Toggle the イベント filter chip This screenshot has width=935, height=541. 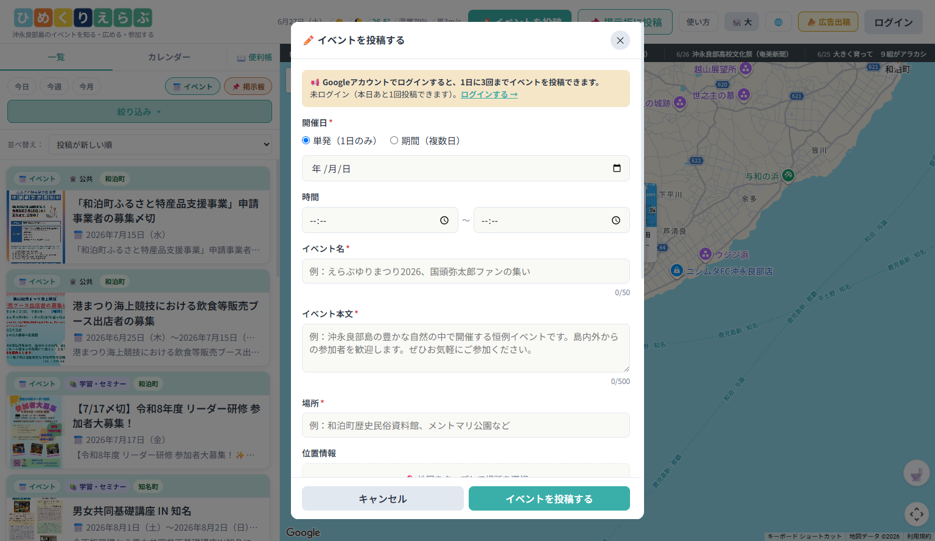pos(192,86)
